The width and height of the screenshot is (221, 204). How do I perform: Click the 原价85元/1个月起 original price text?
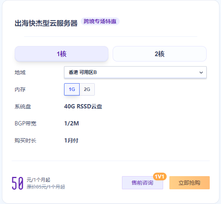[x=46, y=187]
